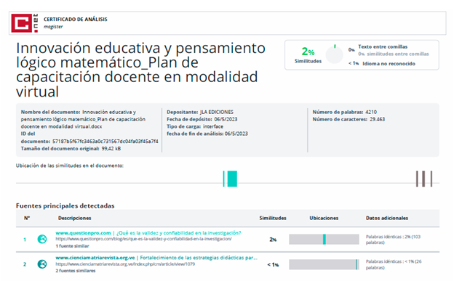Click the first brown marker on the timeline
Viewport: 454px width, 281px height.
point(417,179)
